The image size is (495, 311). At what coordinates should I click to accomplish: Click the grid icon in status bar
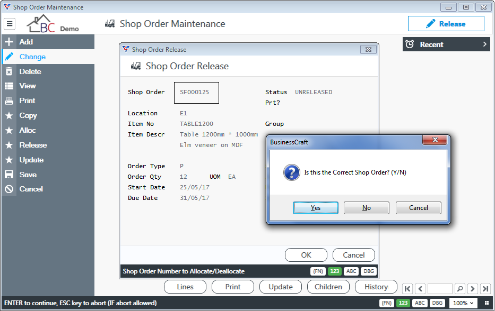[487, 303]
